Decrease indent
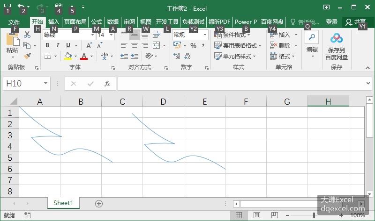 point(124,56)
